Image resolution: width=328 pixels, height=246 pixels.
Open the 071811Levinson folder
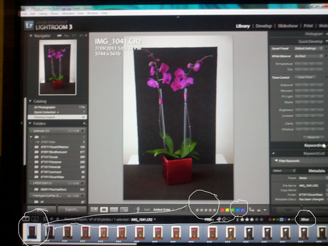point(58,172)
